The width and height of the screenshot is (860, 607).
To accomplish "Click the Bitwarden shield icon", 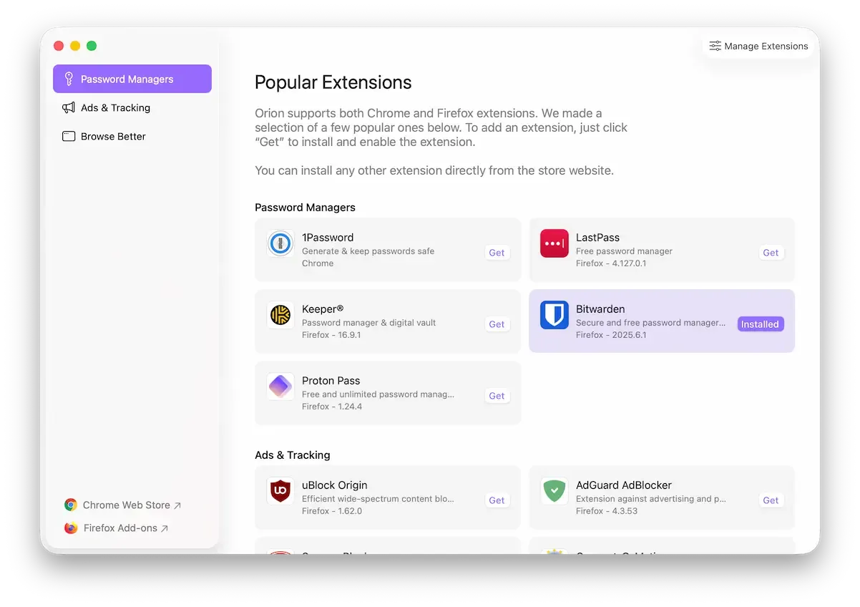I will click(x=554, y=315).
